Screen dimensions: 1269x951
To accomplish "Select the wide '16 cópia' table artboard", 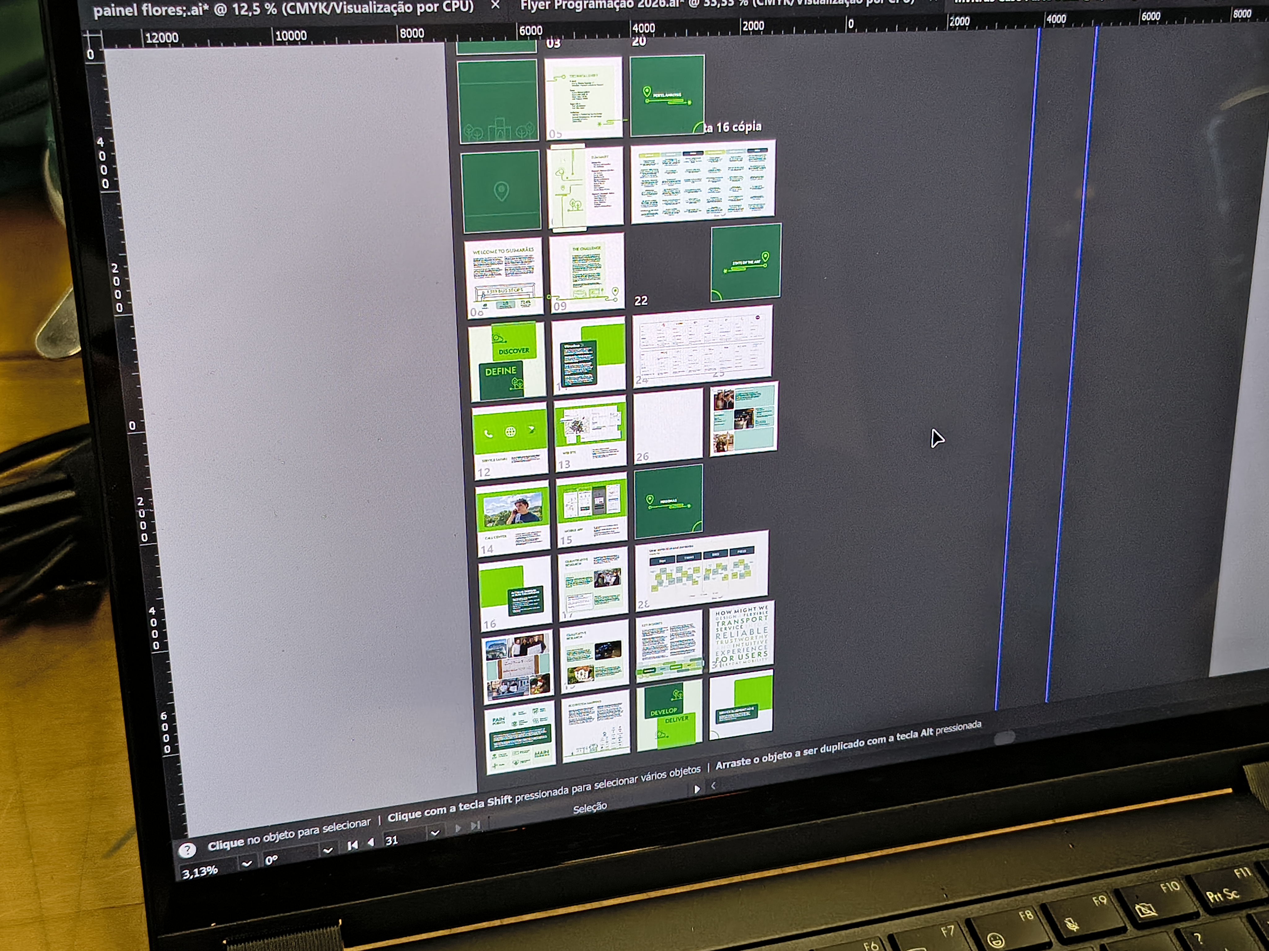I will 703,182.
